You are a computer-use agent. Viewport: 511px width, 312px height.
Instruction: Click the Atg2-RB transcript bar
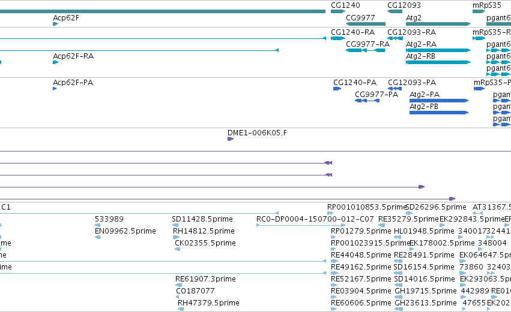[438, 62]
